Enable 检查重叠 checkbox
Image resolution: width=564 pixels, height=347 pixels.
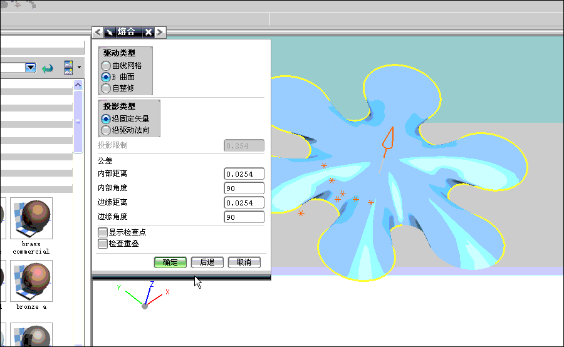pos(103,244)
